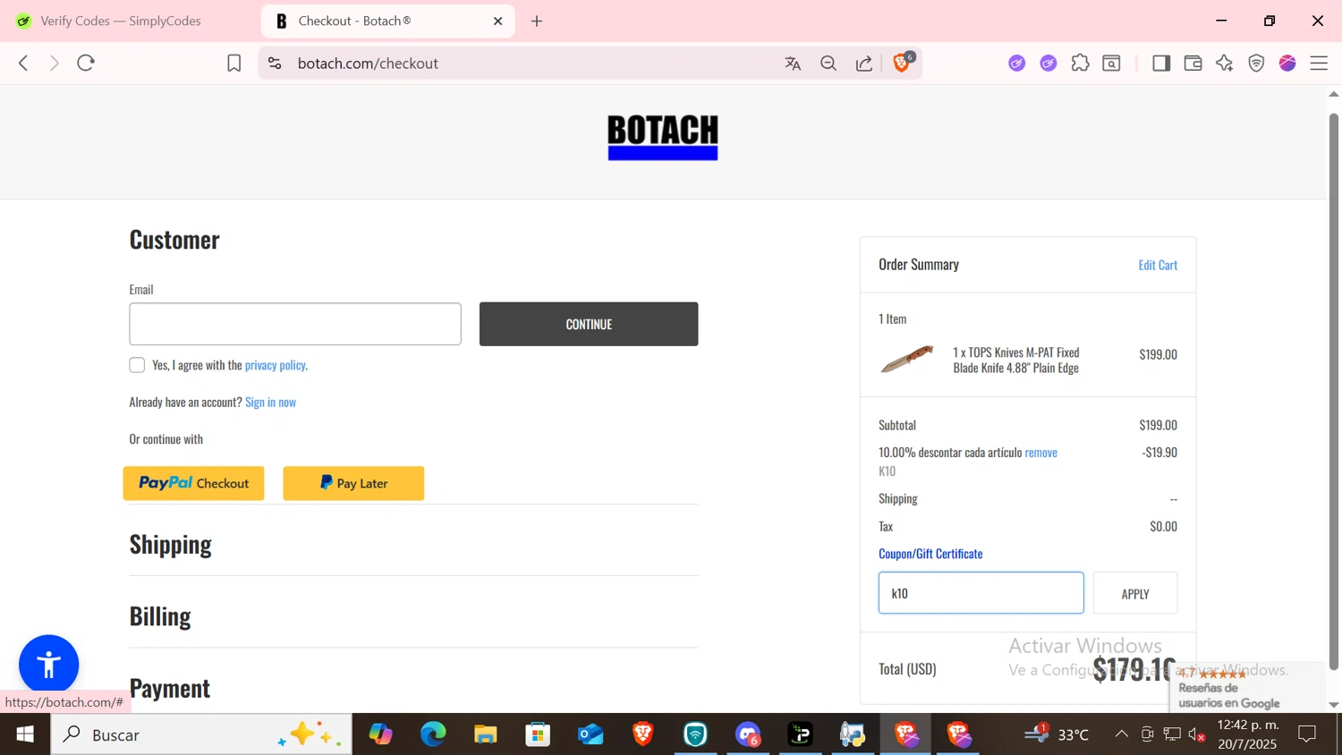Screen dimensions: 1342x755
Task: Go back to the previous page
Action: click(x=24, y=63)
